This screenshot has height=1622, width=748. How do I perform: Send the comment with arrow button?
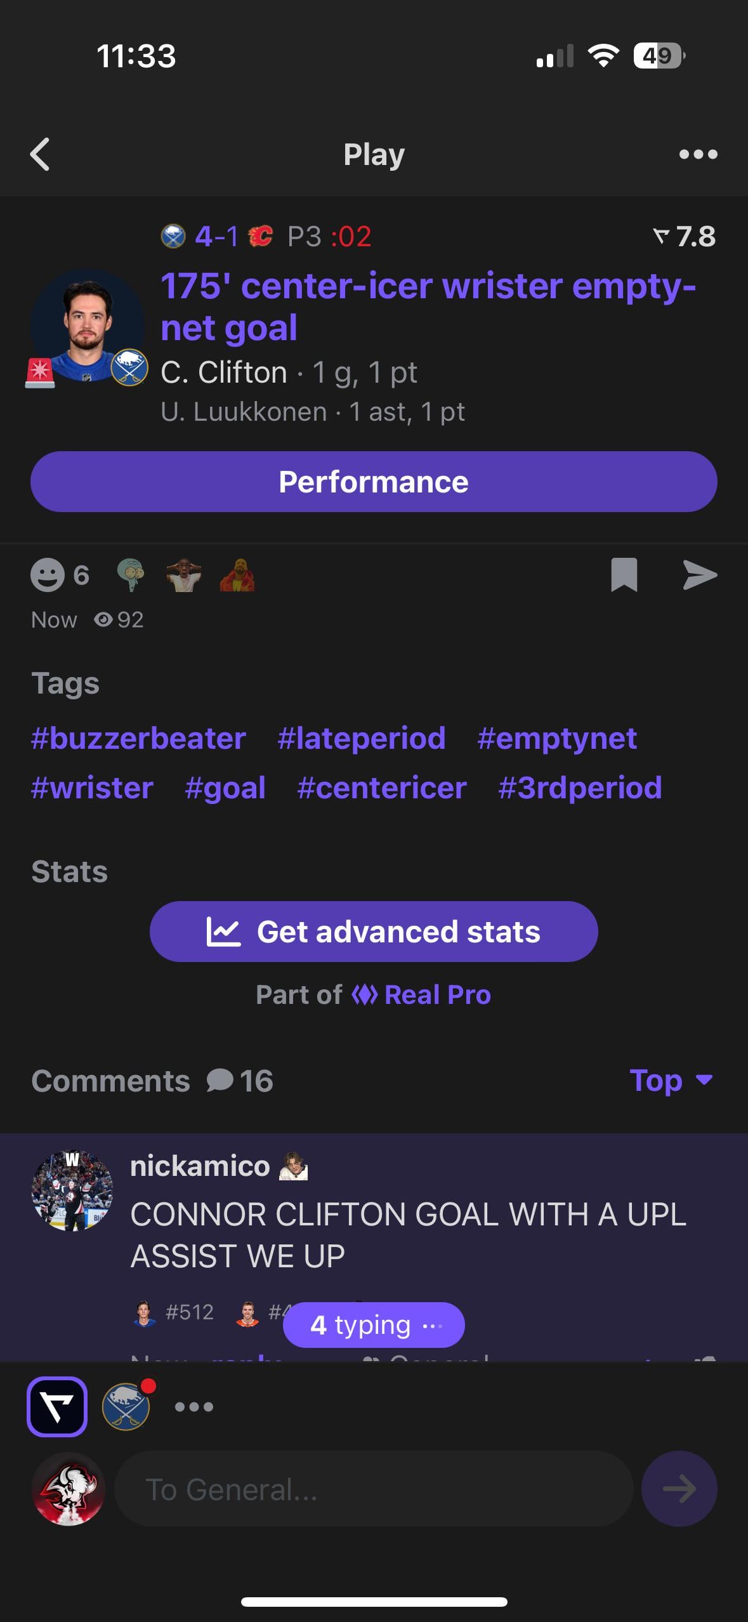point(679,1489)
